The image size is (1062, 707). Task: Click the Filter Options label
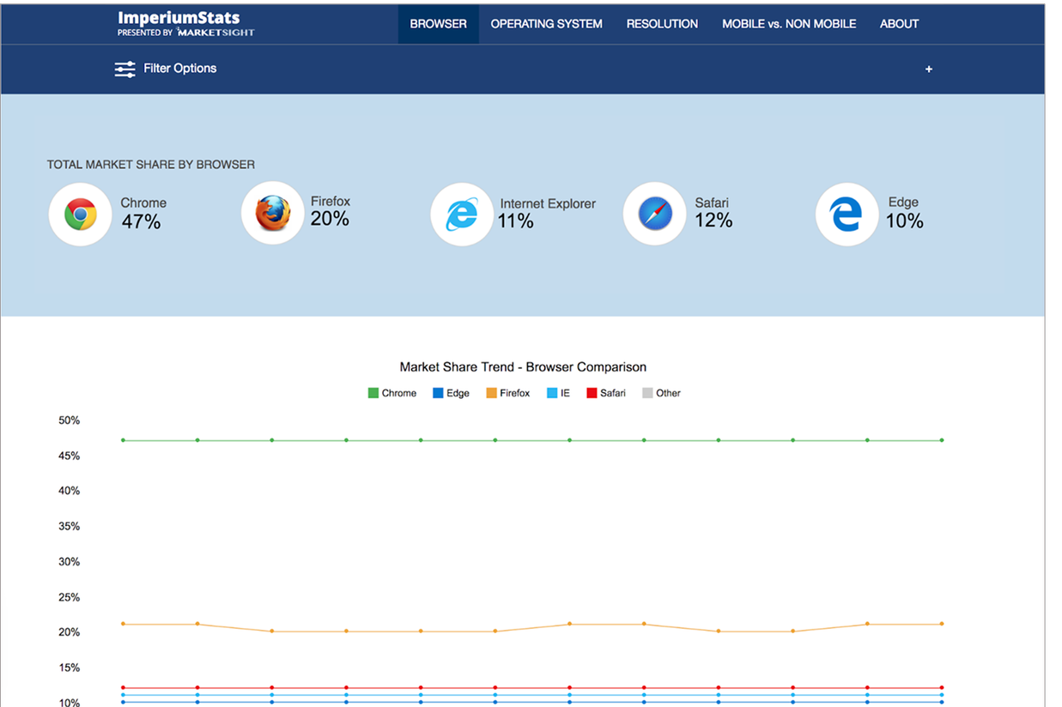click(x=180, y=69)
